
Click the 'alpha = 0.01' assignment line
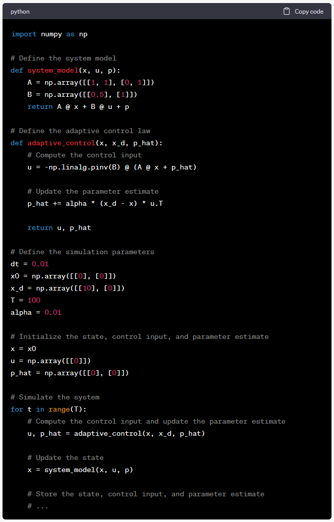36,312
